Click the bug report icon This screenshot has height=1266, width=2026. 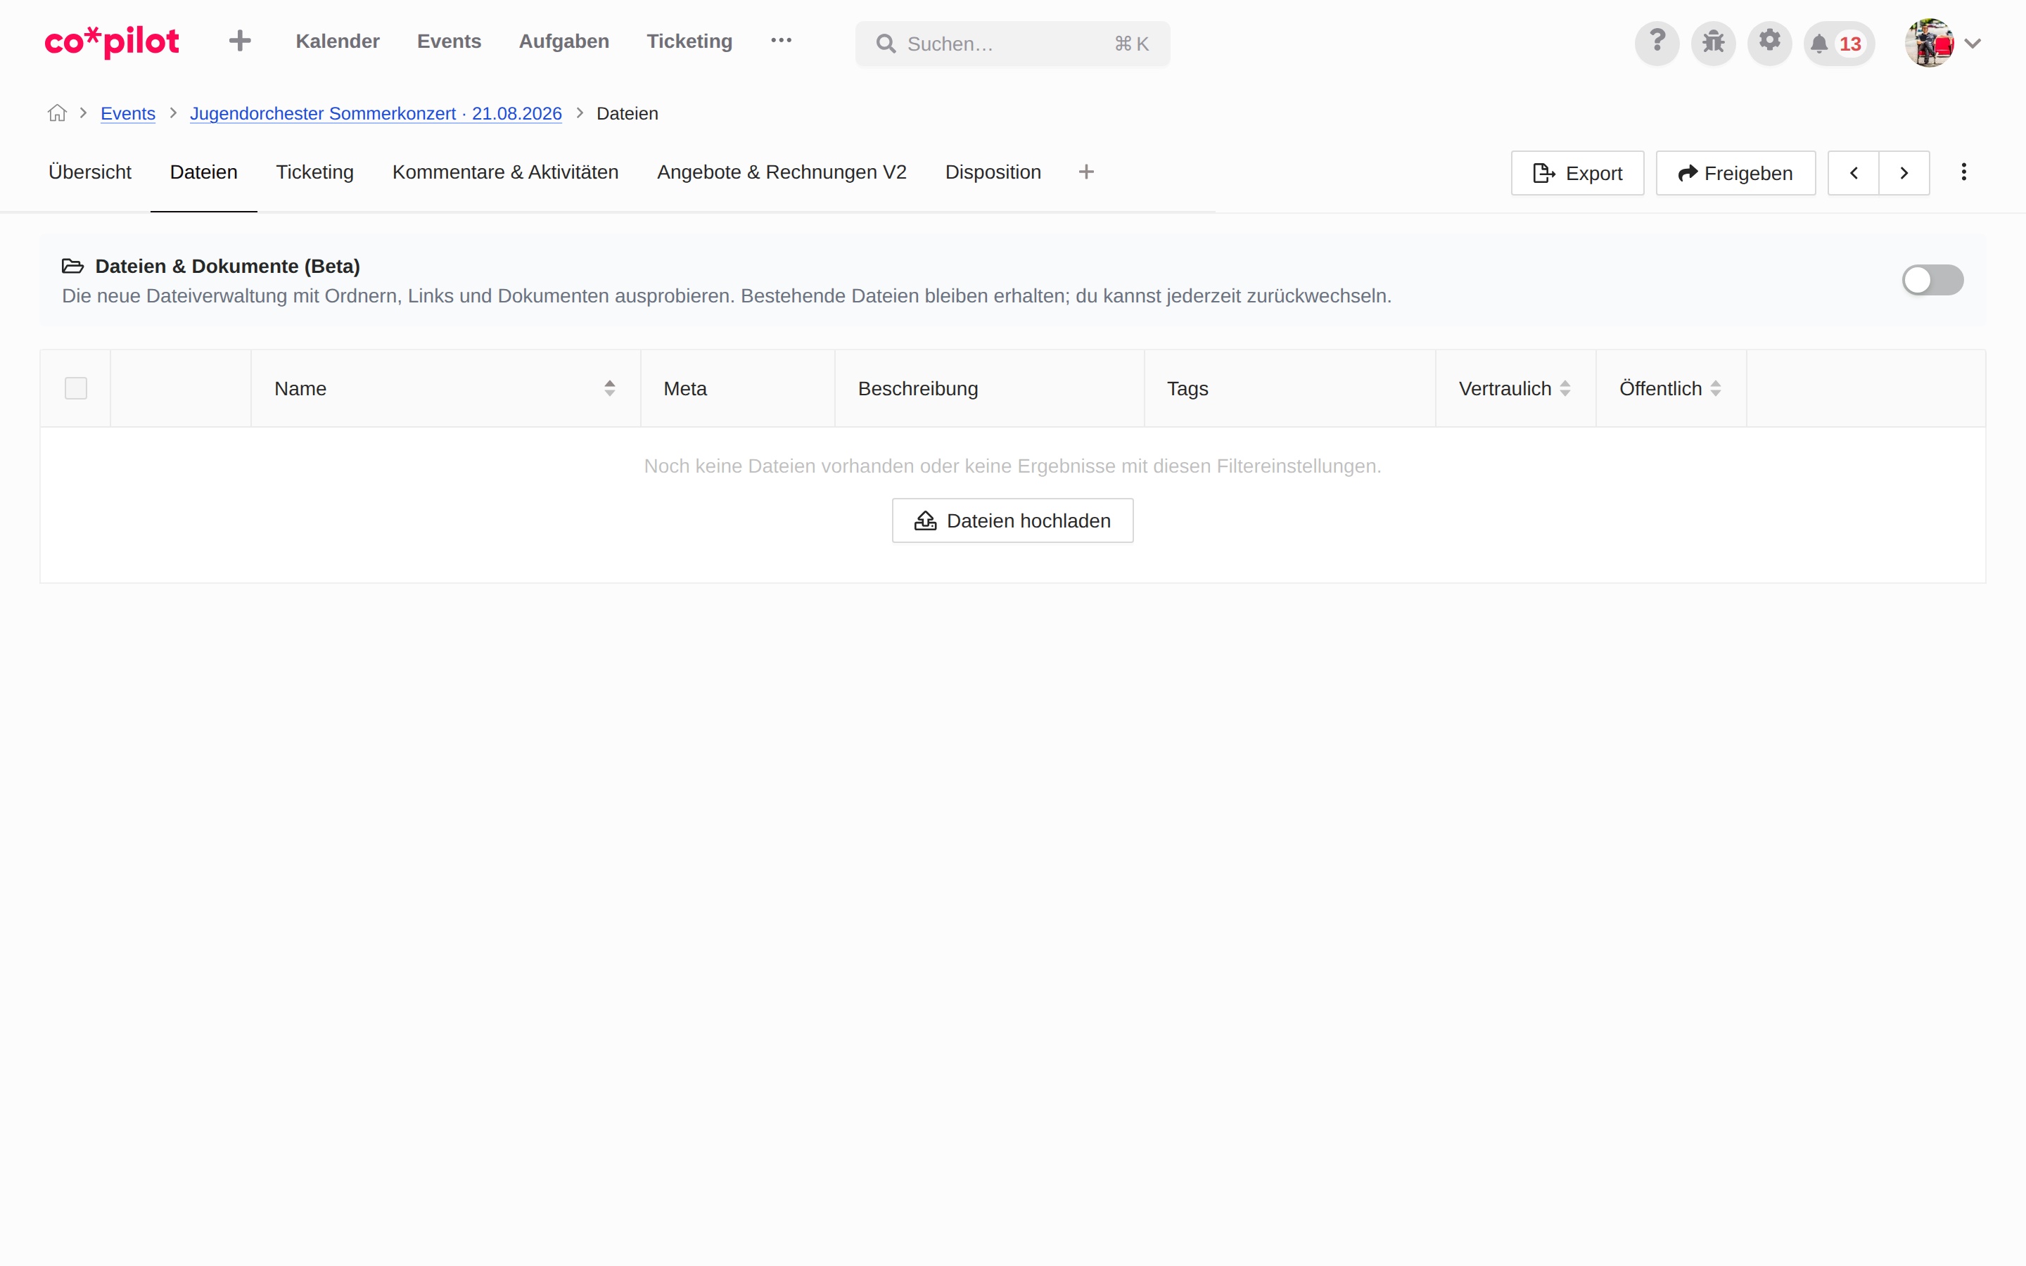pos(1713,43)
